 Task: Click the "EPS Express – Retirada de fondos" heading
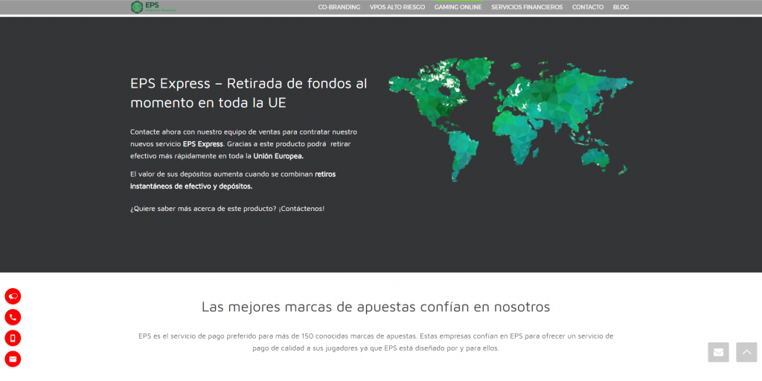click(x=249, y=84)
